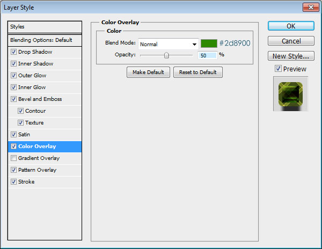Switch to the Pattern Overlay settings

tap(37, 170)
